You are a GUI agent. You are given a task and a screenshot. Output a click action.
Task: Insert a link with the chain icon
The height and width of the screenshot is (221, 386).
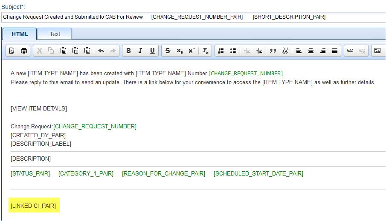pos(350,51)
